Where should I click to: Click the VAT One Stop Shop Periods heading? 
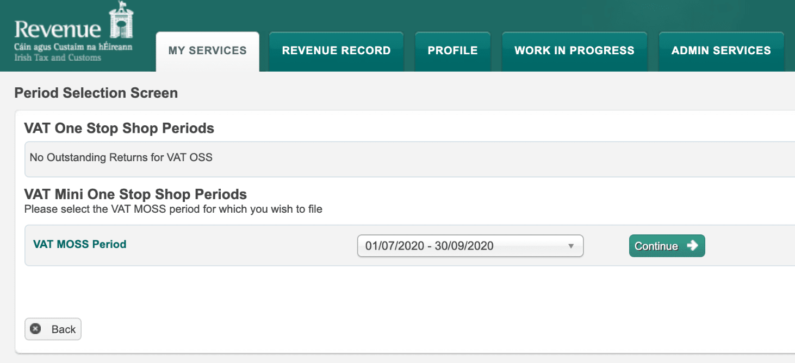[x=119, y=129]
